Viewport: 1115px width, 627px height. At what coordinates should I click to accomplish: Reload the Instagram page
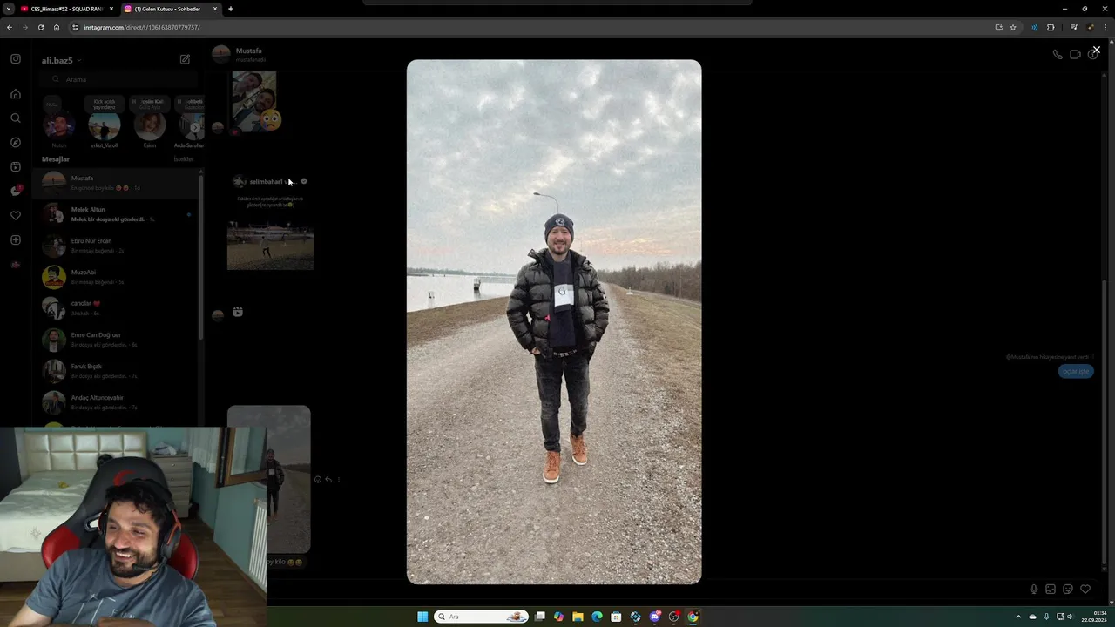pyautogui.click(x=40, y=27)
